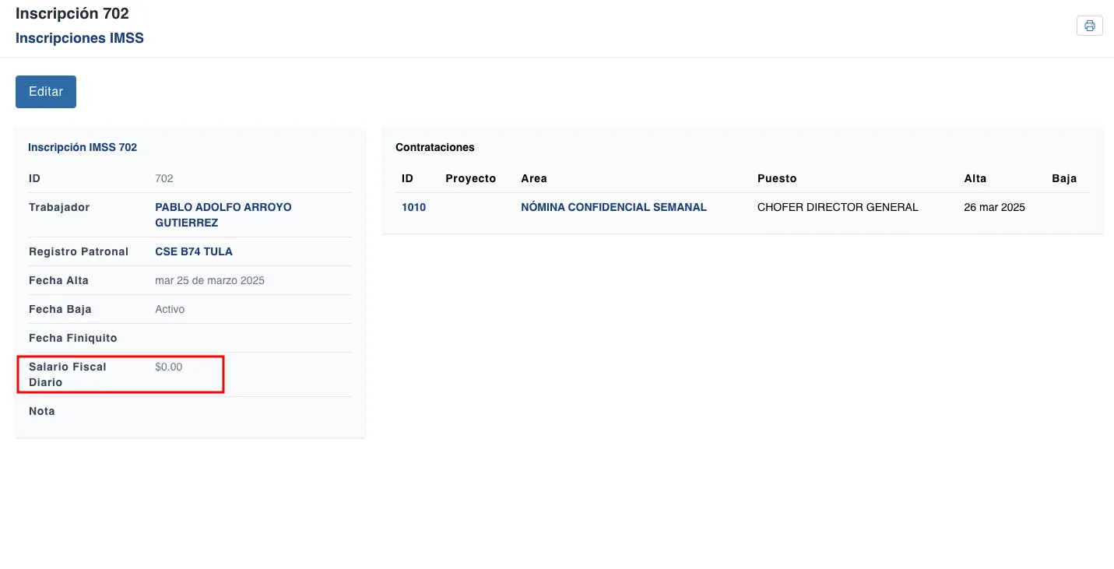Open NÓMINA CONFIDENCIAL SEMANAL area link
This screenshot has height=569, width=1114.
[613, 207]
